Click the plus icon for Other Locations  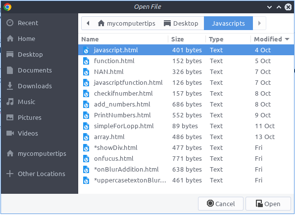coord(10,174)
